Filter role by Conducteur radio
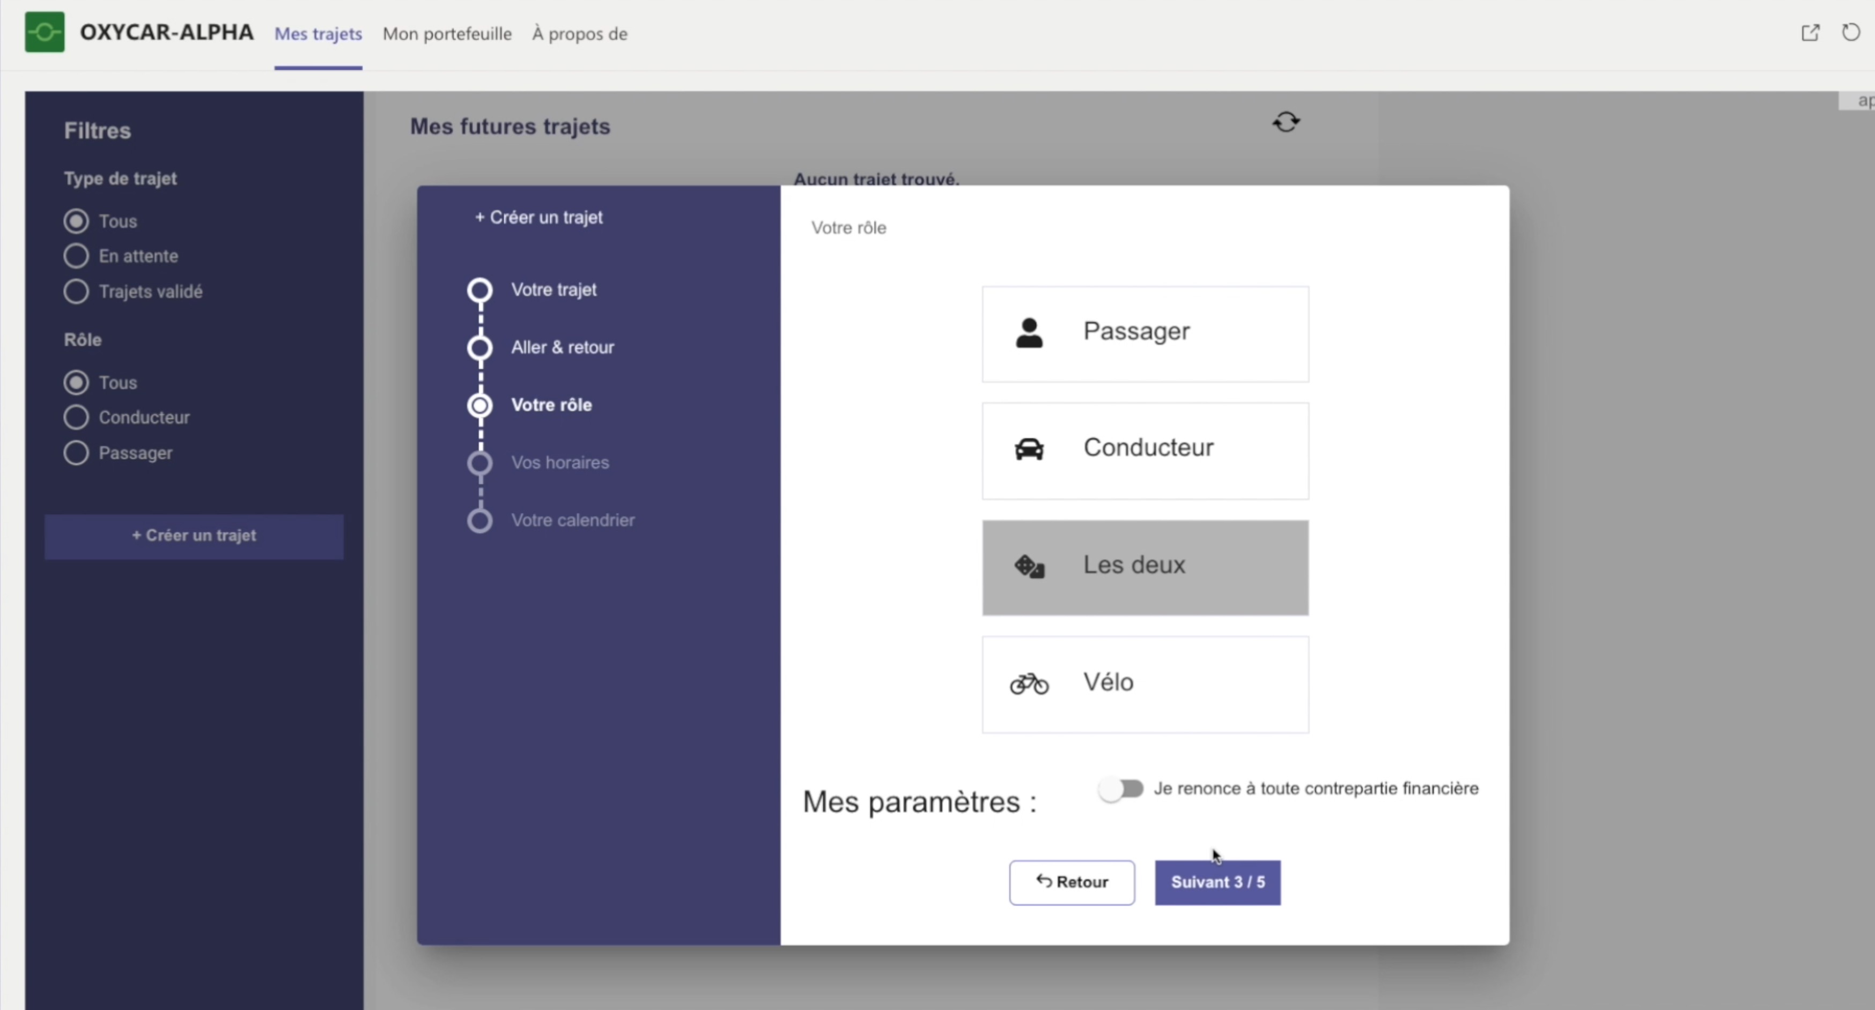The height and width of the screenshot is (1010, 1875). [76, 418]
